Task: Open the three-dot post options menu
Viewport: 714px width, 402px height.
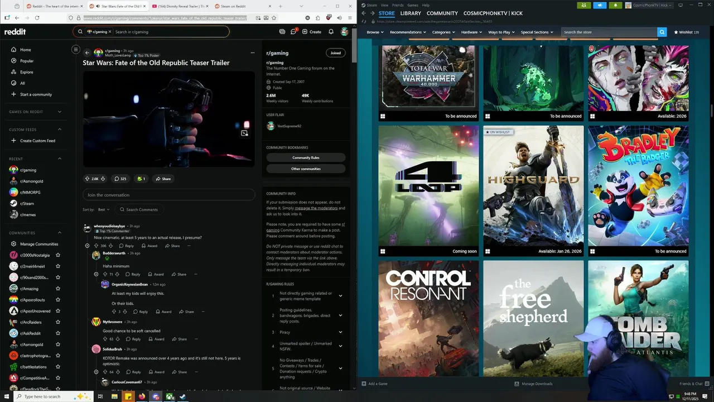Action: click(x=252, y=53)
